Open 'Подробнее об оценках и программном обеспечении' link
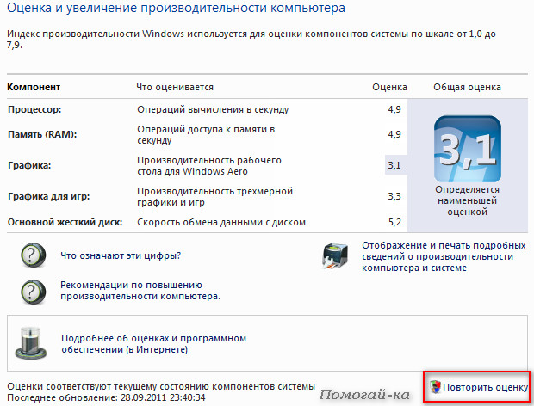This screenshot has height=406, width=534. 153,344
